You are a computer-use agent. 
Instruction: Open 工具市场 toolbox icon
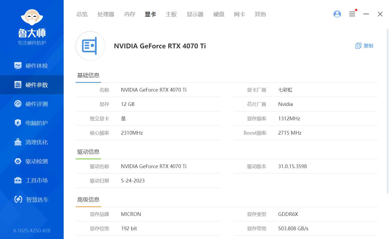coord(18,180)
